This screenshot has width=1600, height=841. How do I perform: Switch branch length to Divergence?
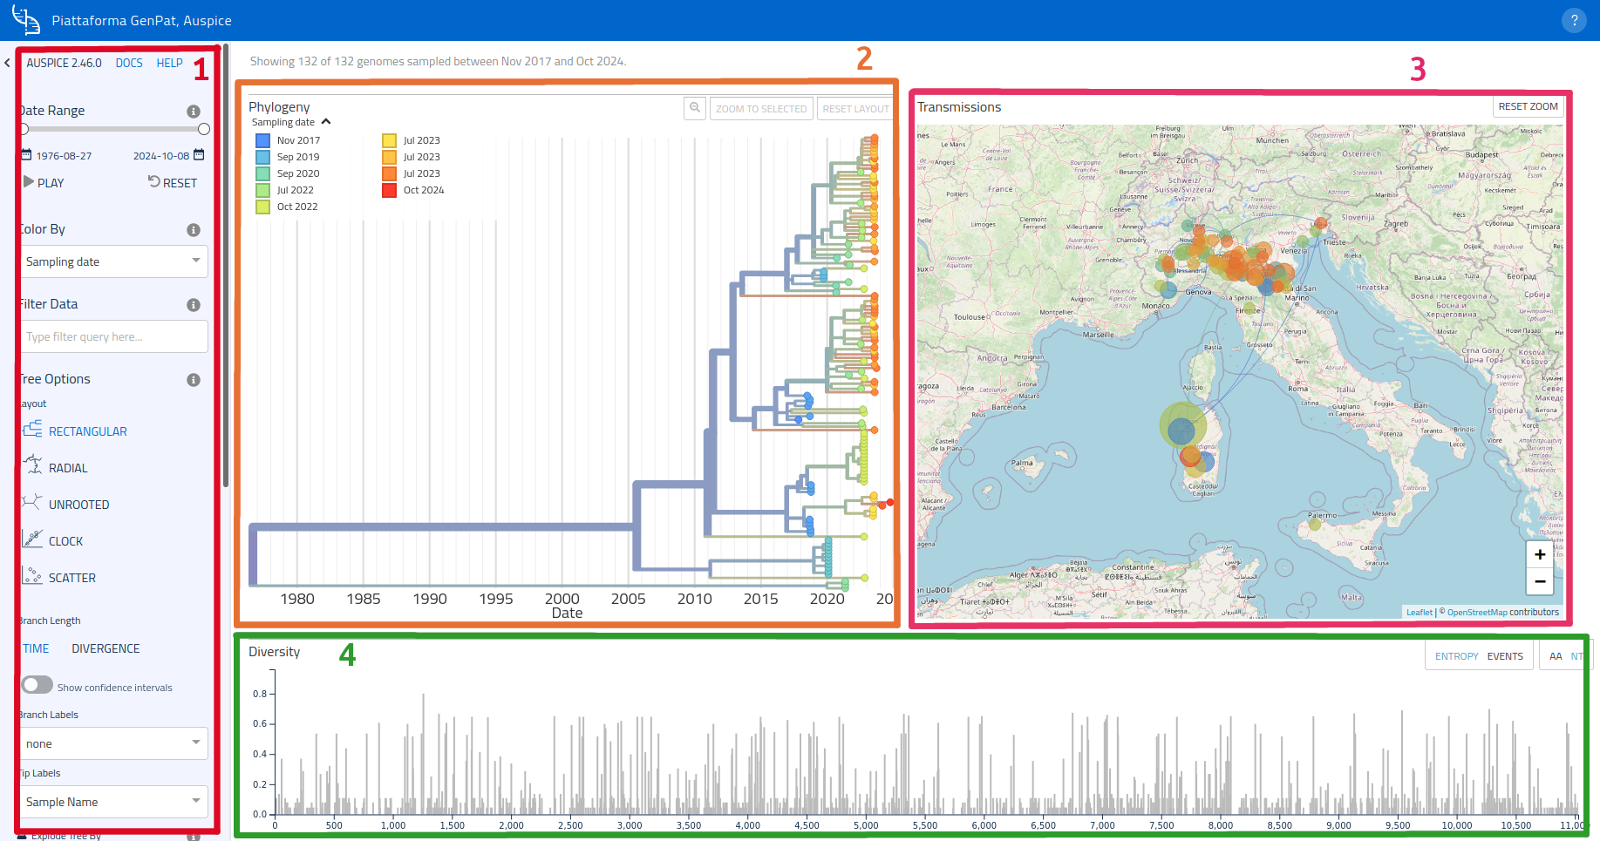click(106, 648)
